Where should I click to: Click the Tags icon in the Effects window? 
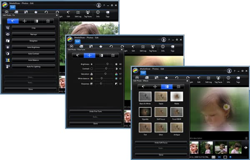[x=238, y=80]
